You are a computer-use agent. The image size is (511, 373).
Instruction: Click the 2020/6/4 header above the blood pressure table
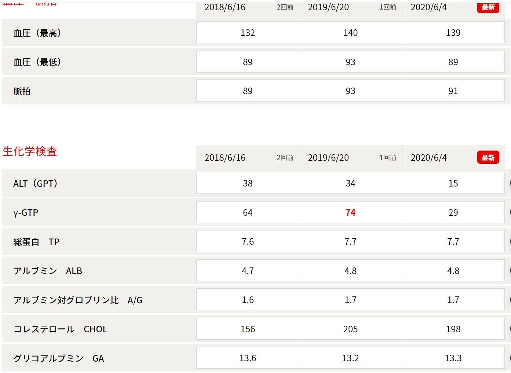pyautogui.click(x=428, y=7)
